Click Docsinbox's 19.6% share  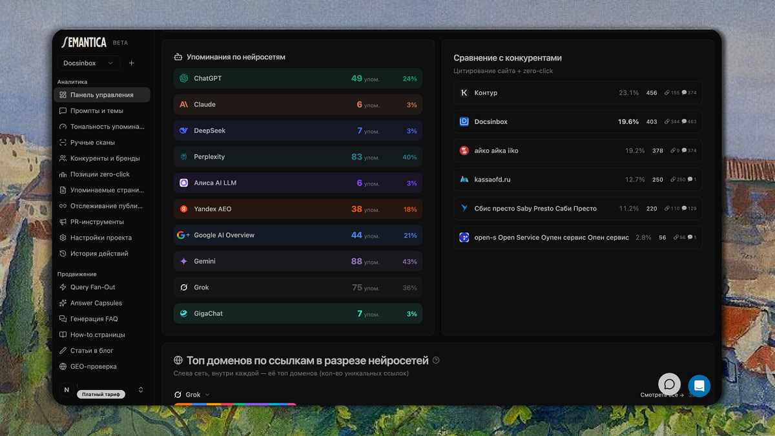[x=628, y=121]
